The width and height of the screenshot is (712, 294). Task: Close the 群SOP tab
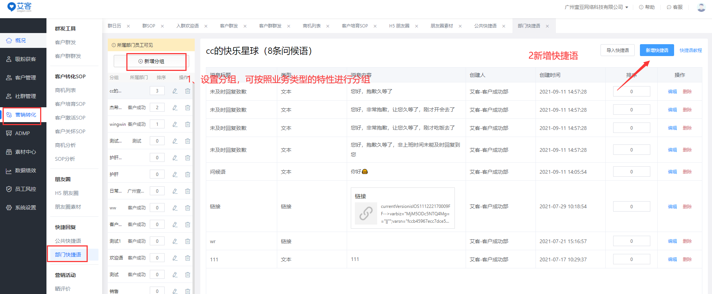(162, 26)
